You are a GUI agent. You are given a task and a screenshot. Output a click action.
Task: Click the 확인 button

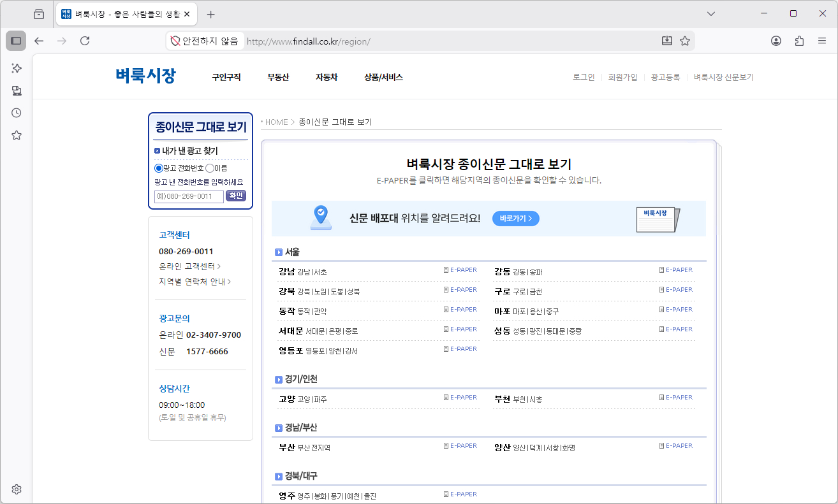pyautogui.click(x=236, y=196)
